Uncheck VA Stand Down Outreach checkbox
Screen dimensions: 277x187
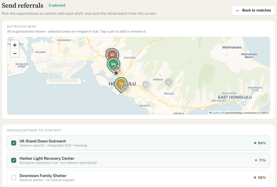(14, 143)
